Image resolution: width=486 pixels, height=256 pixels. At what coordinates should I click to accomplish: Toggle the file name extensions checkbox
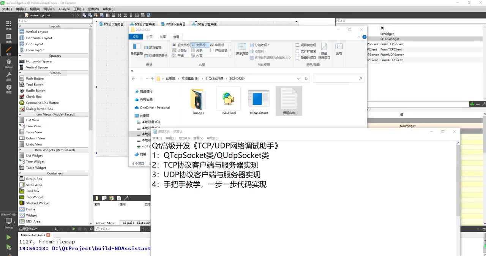pyautogui.click(x=306, y=51)
